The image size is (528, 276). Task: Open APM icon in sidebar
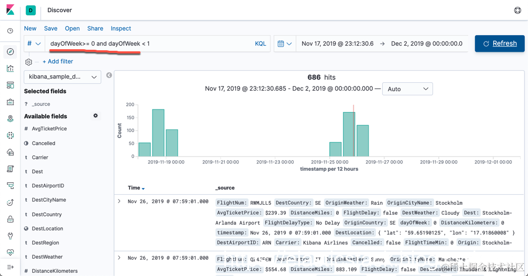[x=10, y=185]
